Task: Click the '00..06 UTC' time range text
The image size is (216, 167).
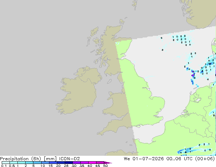Action: (x=180, y=159)
